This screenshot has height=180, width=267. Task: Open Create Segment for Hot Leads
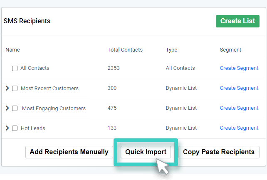coord(239,128)
